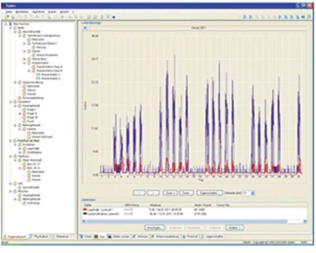Click the green Grafik tab icon below chart

96,236
